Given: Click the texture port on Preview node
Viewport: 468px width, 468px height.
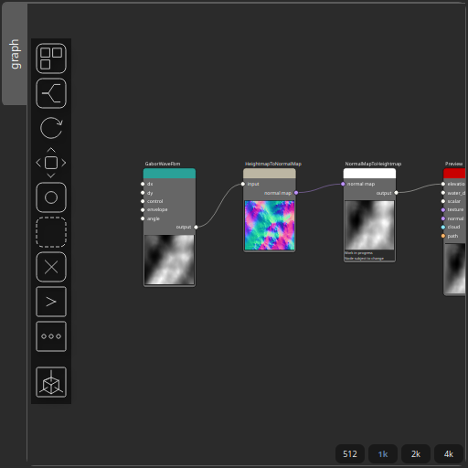Looking at the screenshot, I should (x=443, y=209).
